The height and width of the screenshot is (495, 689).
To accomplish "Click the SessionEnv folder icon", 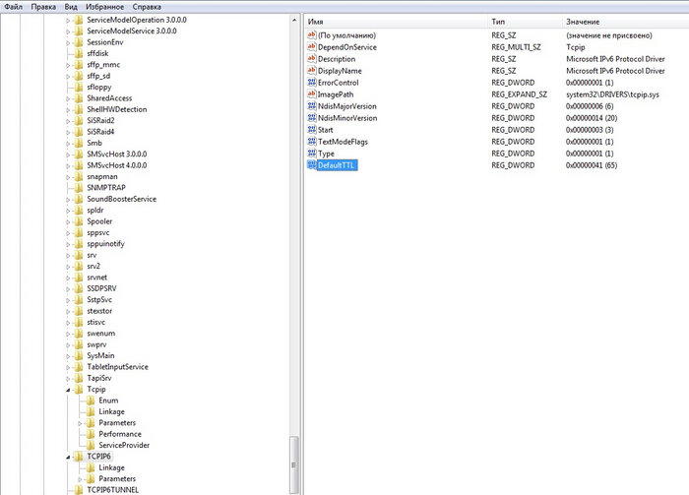I will pyautogui.click(x=79, y=42).
